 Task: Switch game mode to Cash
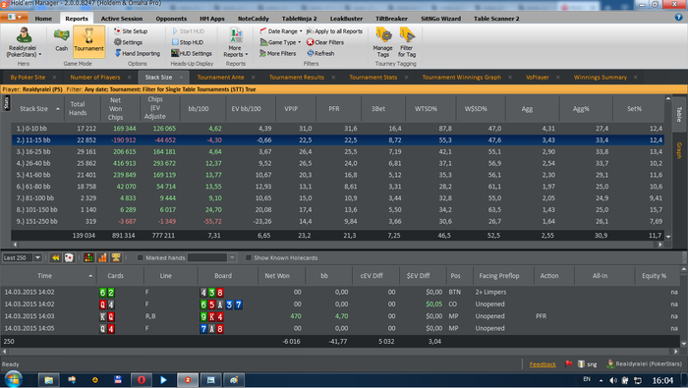point(61,40)
